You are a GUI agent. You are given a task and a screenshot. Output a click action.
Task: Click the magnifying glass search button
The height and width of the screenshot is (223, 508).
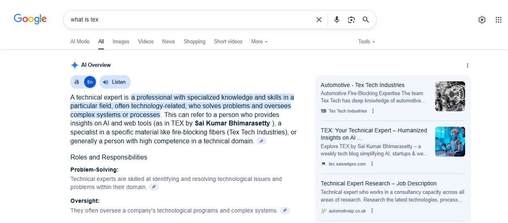[x=366, y=19]
